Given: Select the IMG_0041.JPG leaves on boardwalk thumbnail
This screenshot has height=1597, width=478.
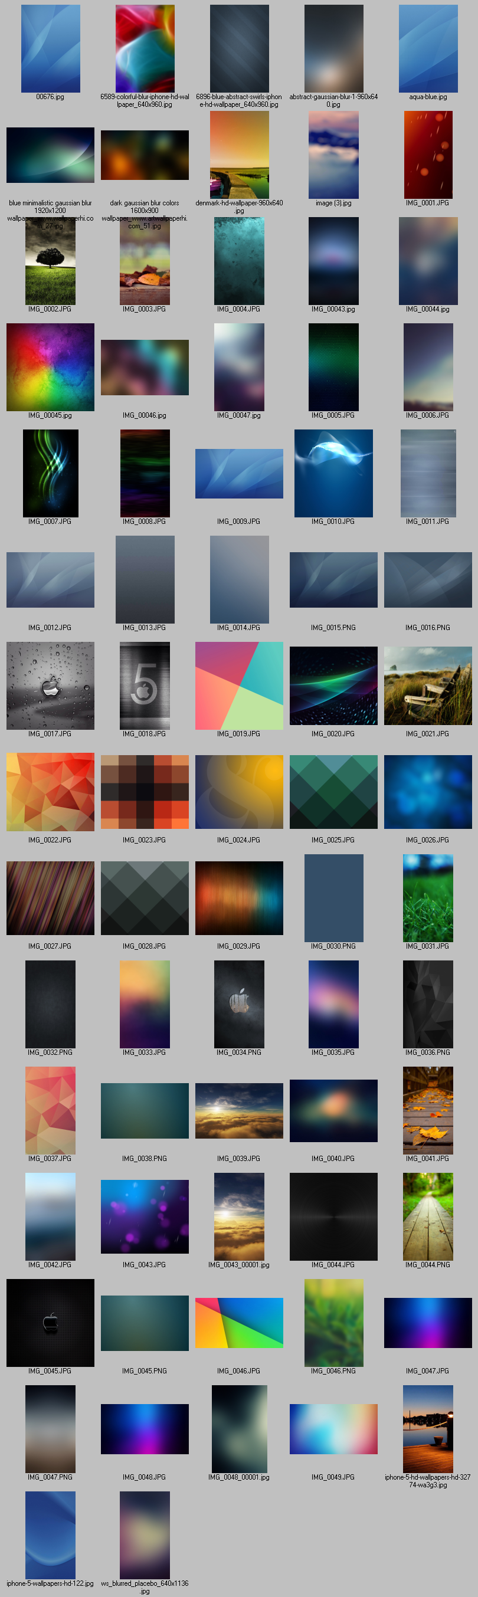Looking at the screenshot, I should (428, 1110).
